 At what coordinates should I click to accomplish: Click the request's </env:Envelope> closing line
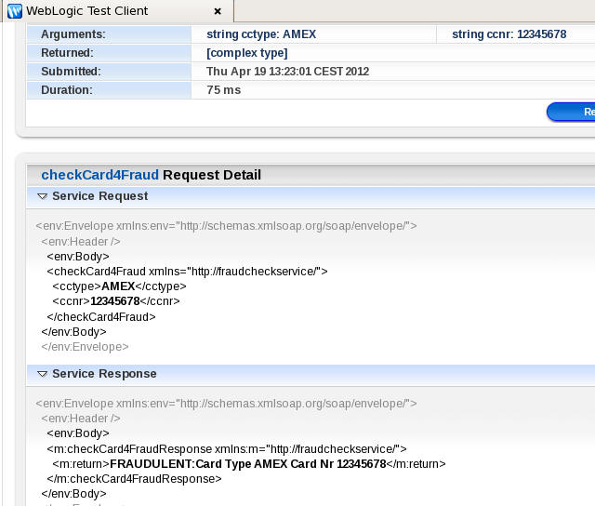click(85, 347)
